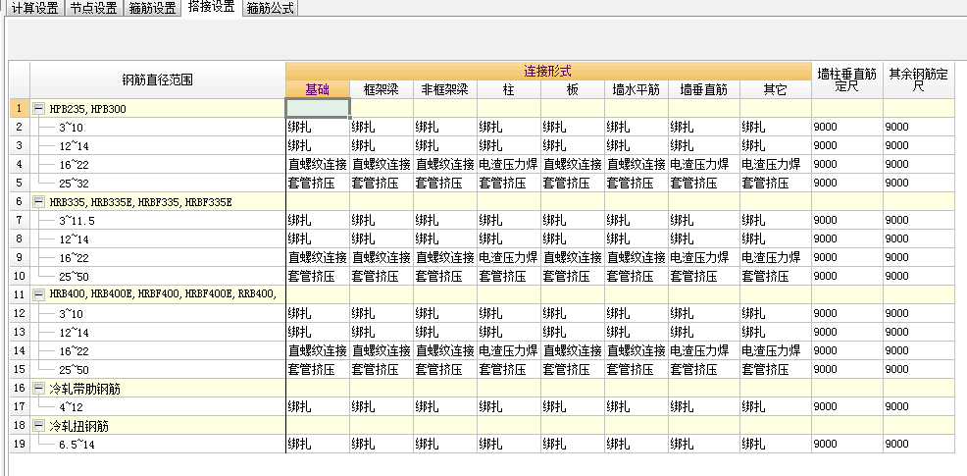
Task: Select row 12 框架梁 cell 绑扎
Action: (x=382, y=314)
